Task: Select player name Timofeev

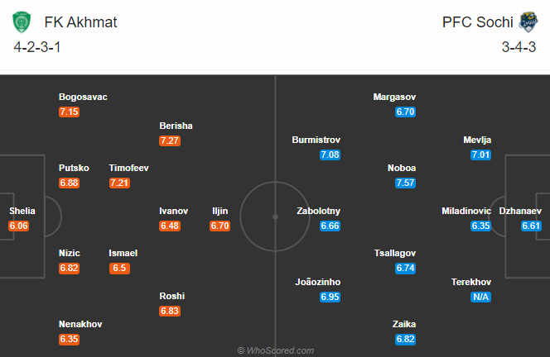Action: (x=128, y=168)
